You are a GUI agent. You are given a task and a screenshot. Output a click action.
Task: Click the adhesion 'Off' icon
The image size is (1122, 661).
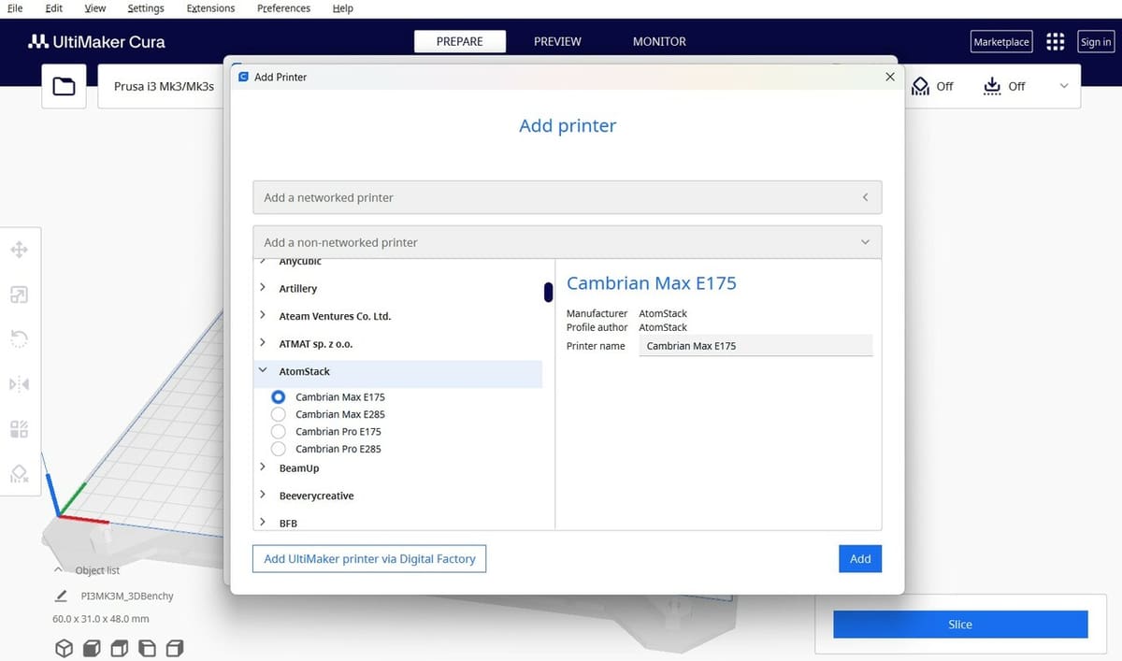992,86
